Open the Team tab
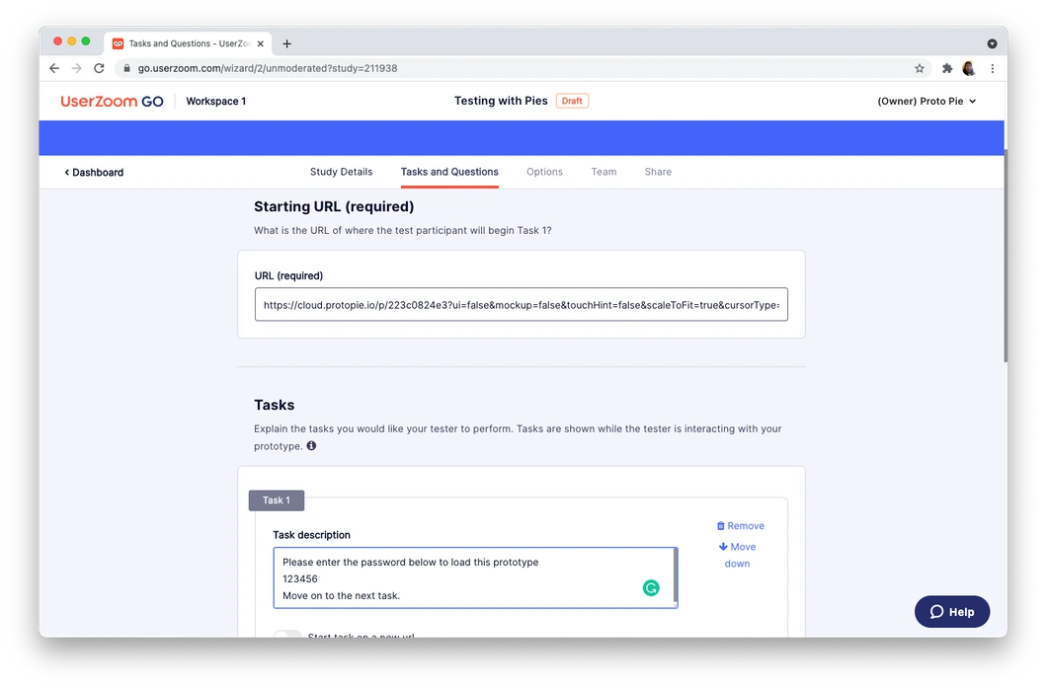1047x689 pixels. tap(604, 172)
